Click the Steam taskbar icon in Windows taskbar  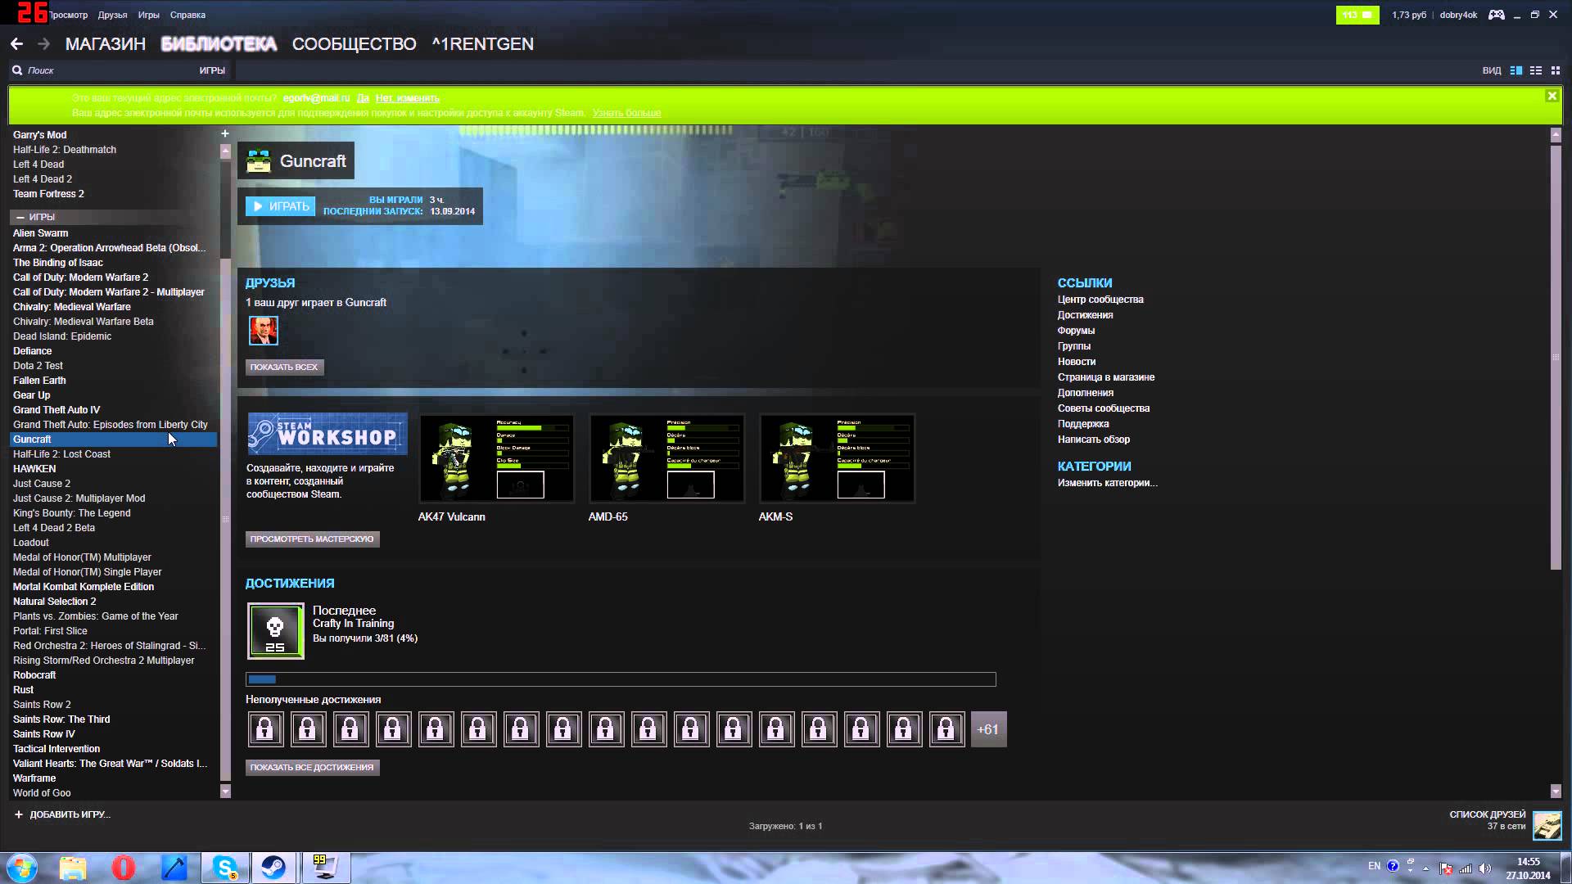pos(274,867)
